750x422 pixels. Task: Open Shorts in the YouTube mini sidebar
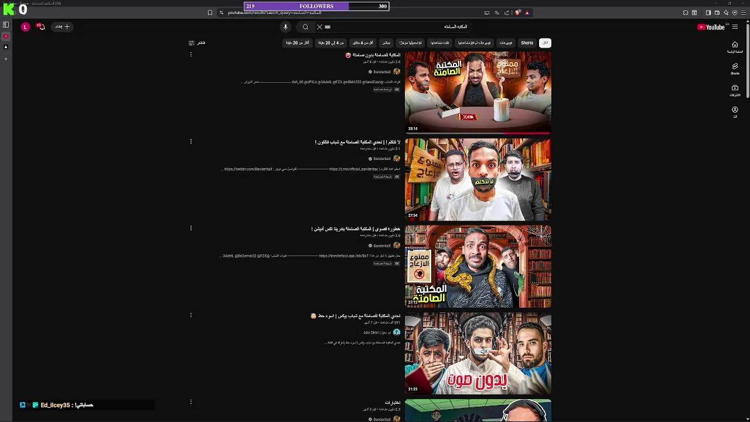pos(735,69)
